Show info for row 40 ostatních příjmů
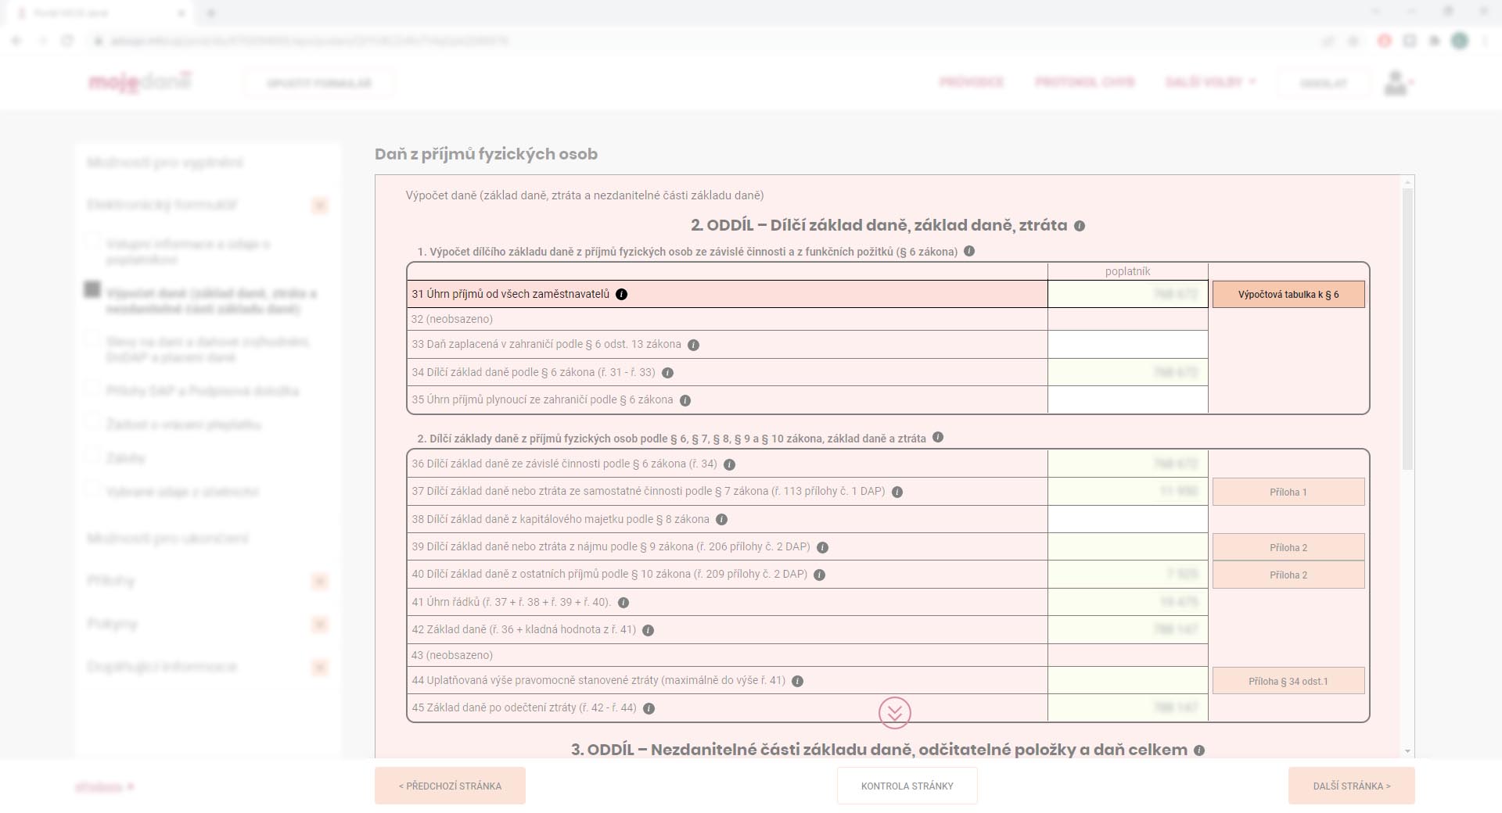 [819, 575]
